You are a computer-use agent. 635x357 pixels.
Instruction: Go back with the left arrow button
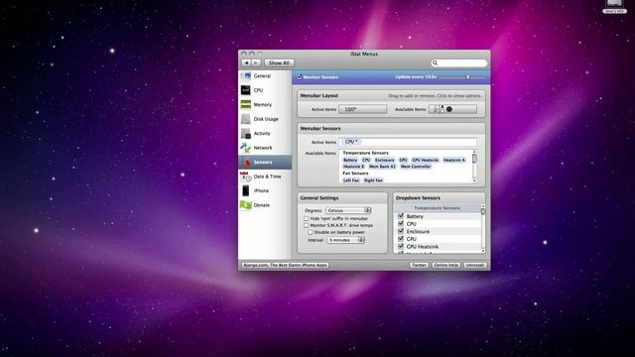(x=246, y=63)
